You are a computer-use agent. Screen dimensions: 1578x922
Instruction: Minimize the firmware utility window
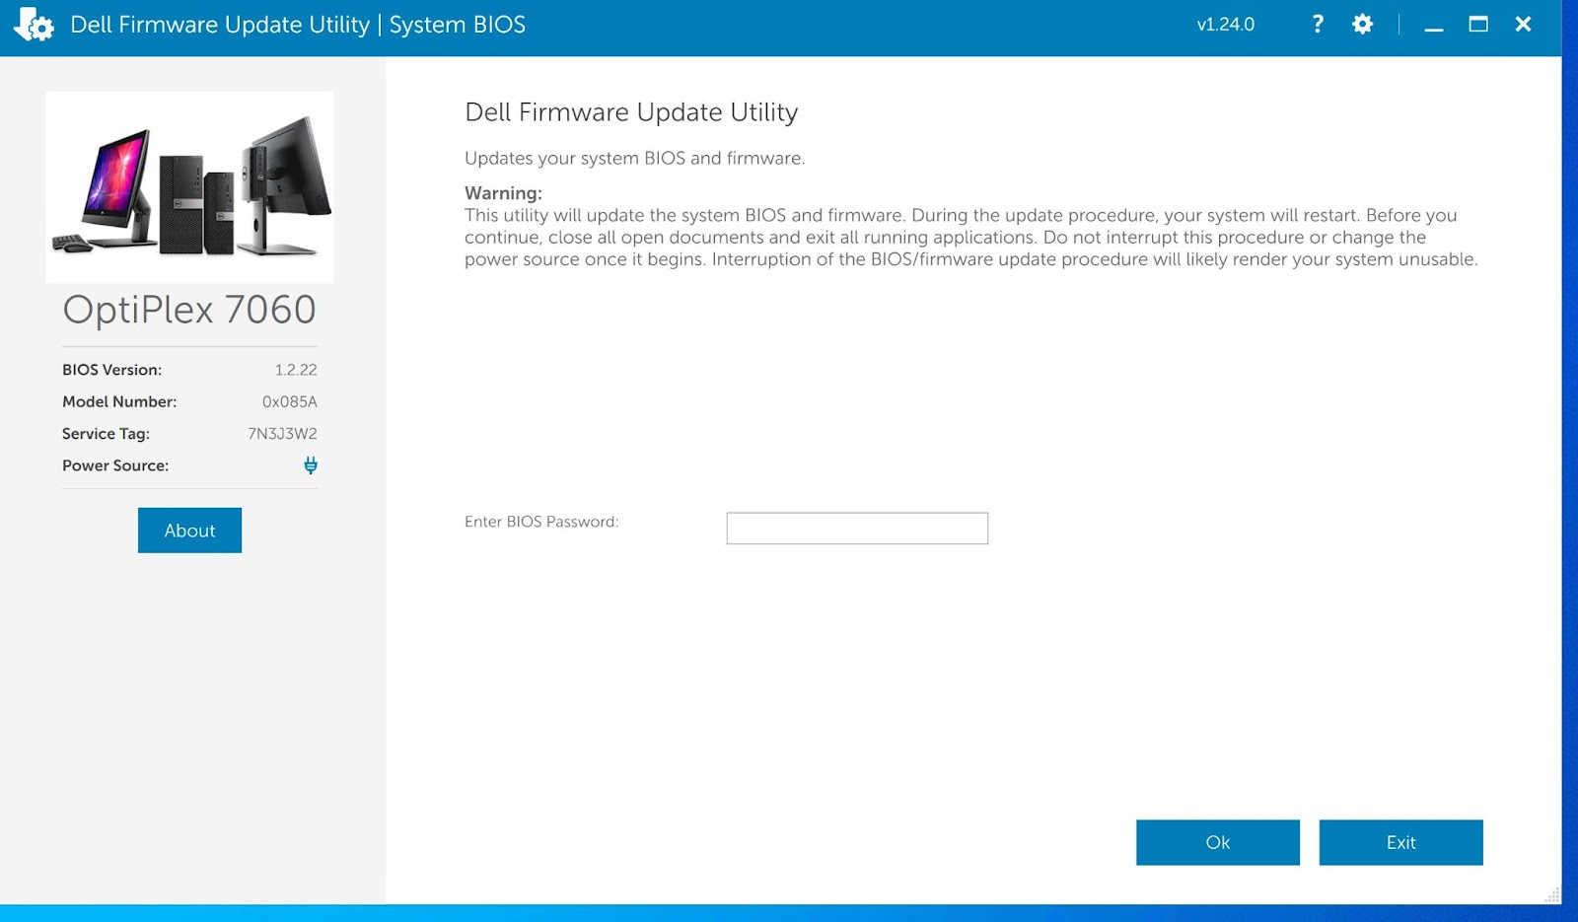1433,26
